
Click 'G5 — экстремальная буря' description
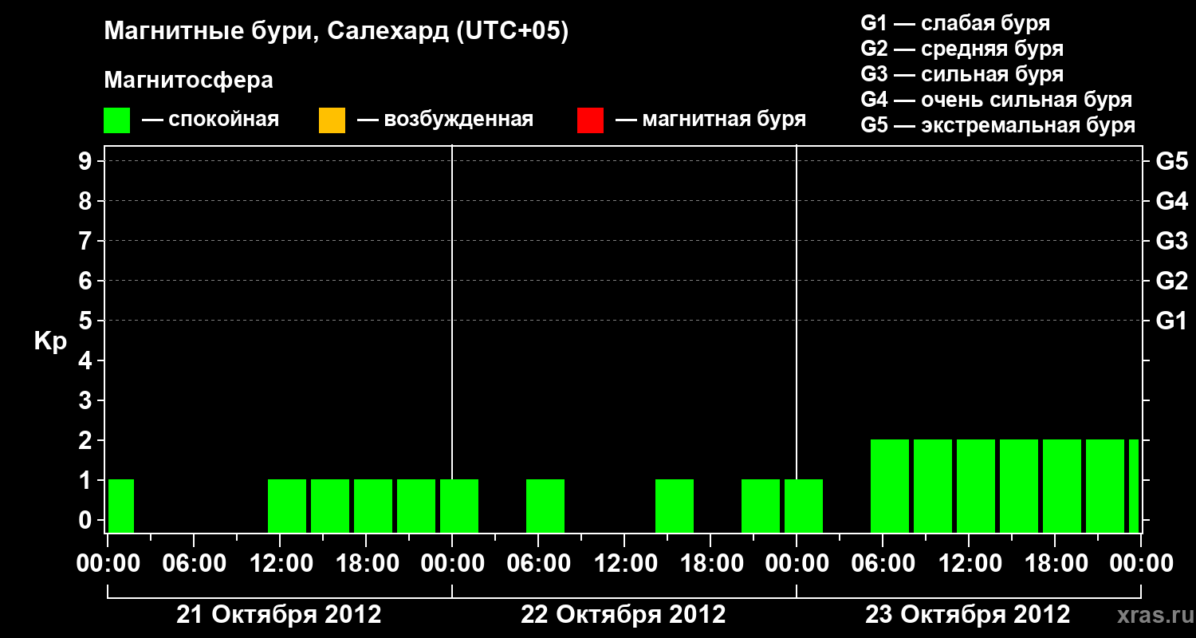tap(998, 126)
